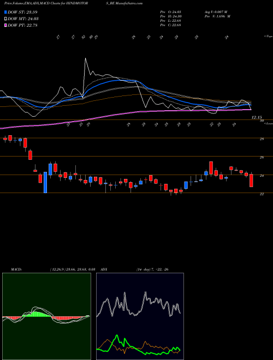The width and height of the screenshot is (273, 360).
Task: Click the ADX (14 day) parameter values
Action: [152, 269]
